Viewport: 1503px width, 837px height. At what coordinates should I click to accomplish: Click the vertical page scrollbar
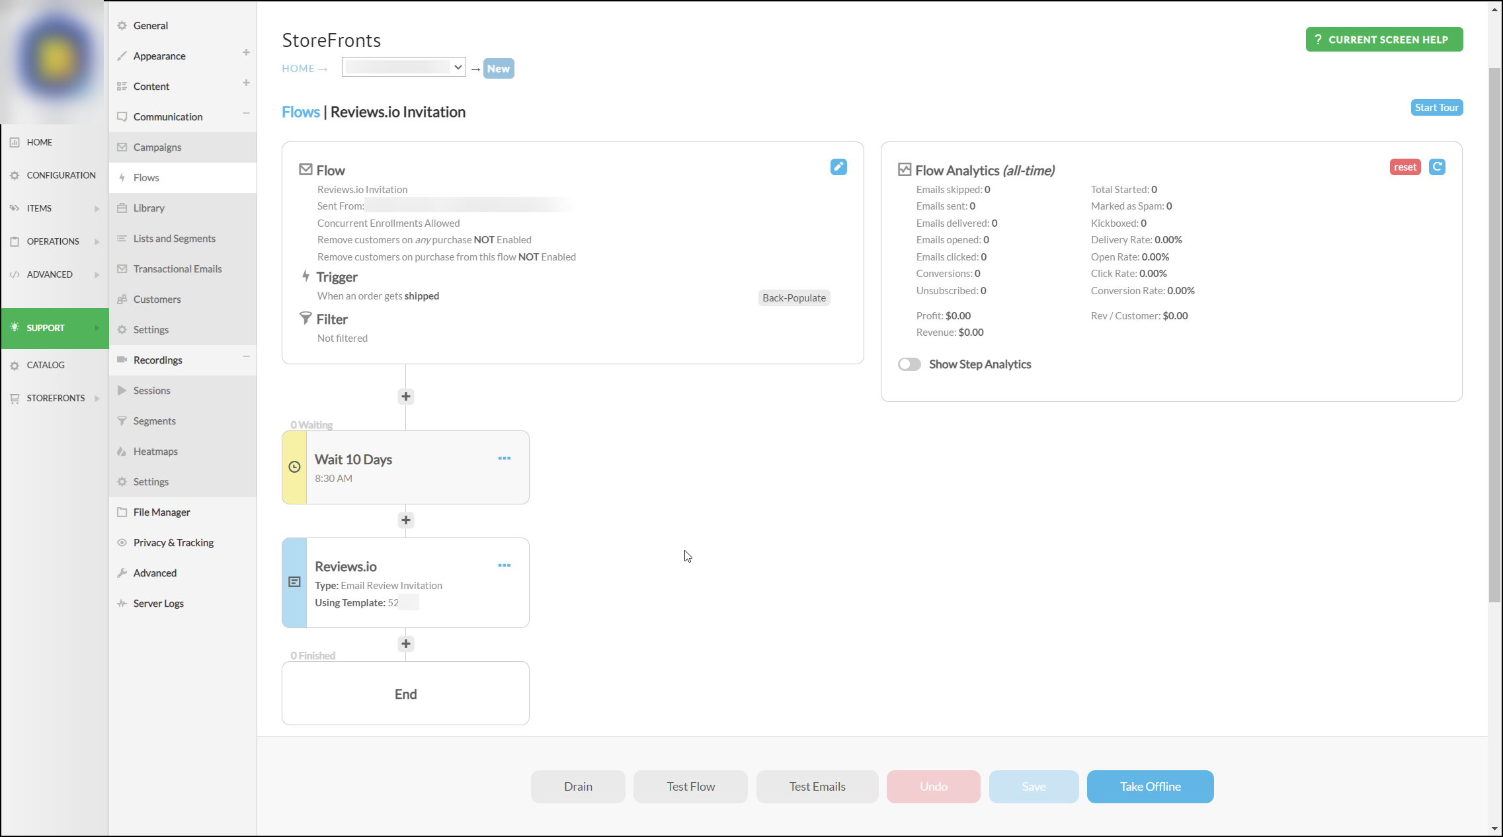tap(1495, 334)
